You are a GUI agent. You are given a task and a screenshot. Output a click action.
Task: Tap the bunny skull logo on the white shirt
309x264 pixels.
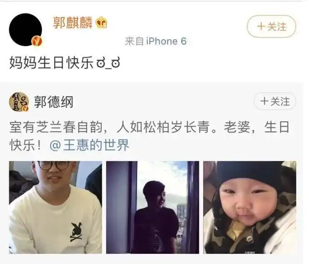pyautogui.click(x=76, y=232)
